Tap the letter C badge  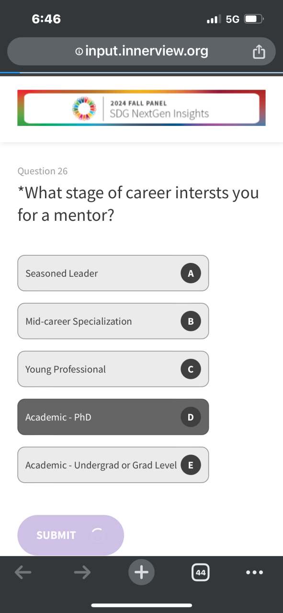pyautogui.click(x=191, y=369)
